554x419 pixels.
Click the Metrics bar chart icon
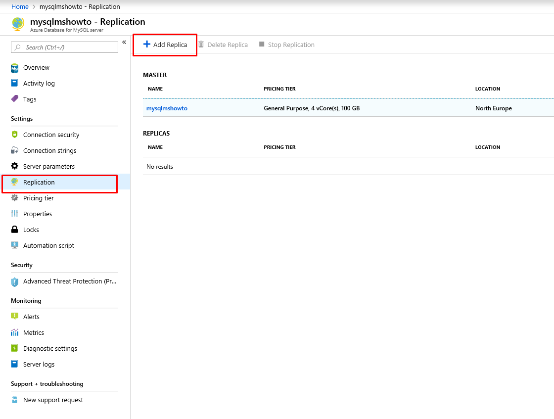click(x=14, y=332)
